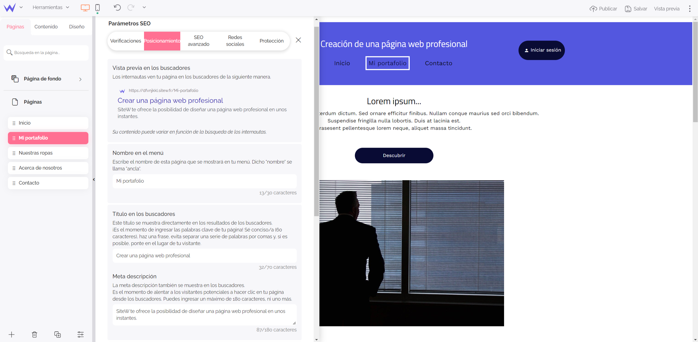Viewport: 698px width, 342px height.
Task: Expand the history dropdown arrow
Action: 144,7
